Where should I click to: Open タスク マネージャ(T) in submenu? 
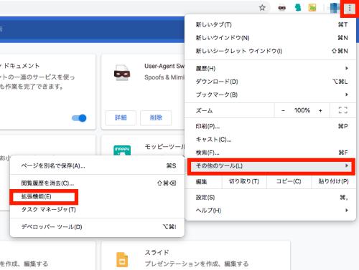pyautogui.click(x=97, y=210)
